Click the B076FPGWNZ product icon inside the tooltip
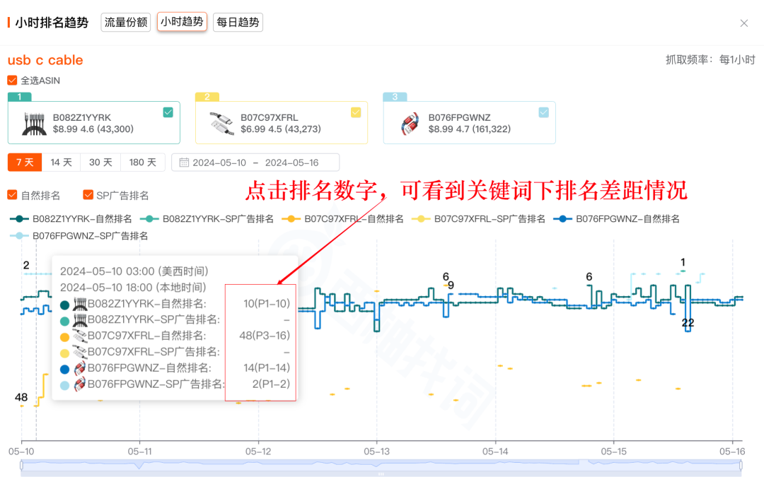Image resolution: width=764 pixels, height=484 pixels. click(80, 369)
